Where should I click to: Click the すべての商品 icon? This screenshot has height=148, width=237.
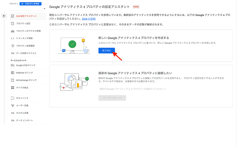click(x=12, y=88)
